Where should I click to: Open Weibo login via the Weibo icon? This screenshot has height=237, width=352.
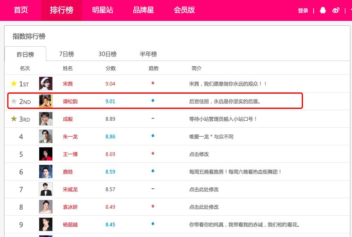coord(336,10)
